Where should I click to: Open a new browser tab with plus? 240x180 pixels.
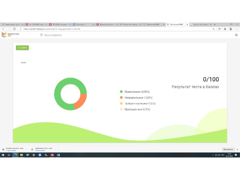[x=215, y=24]
